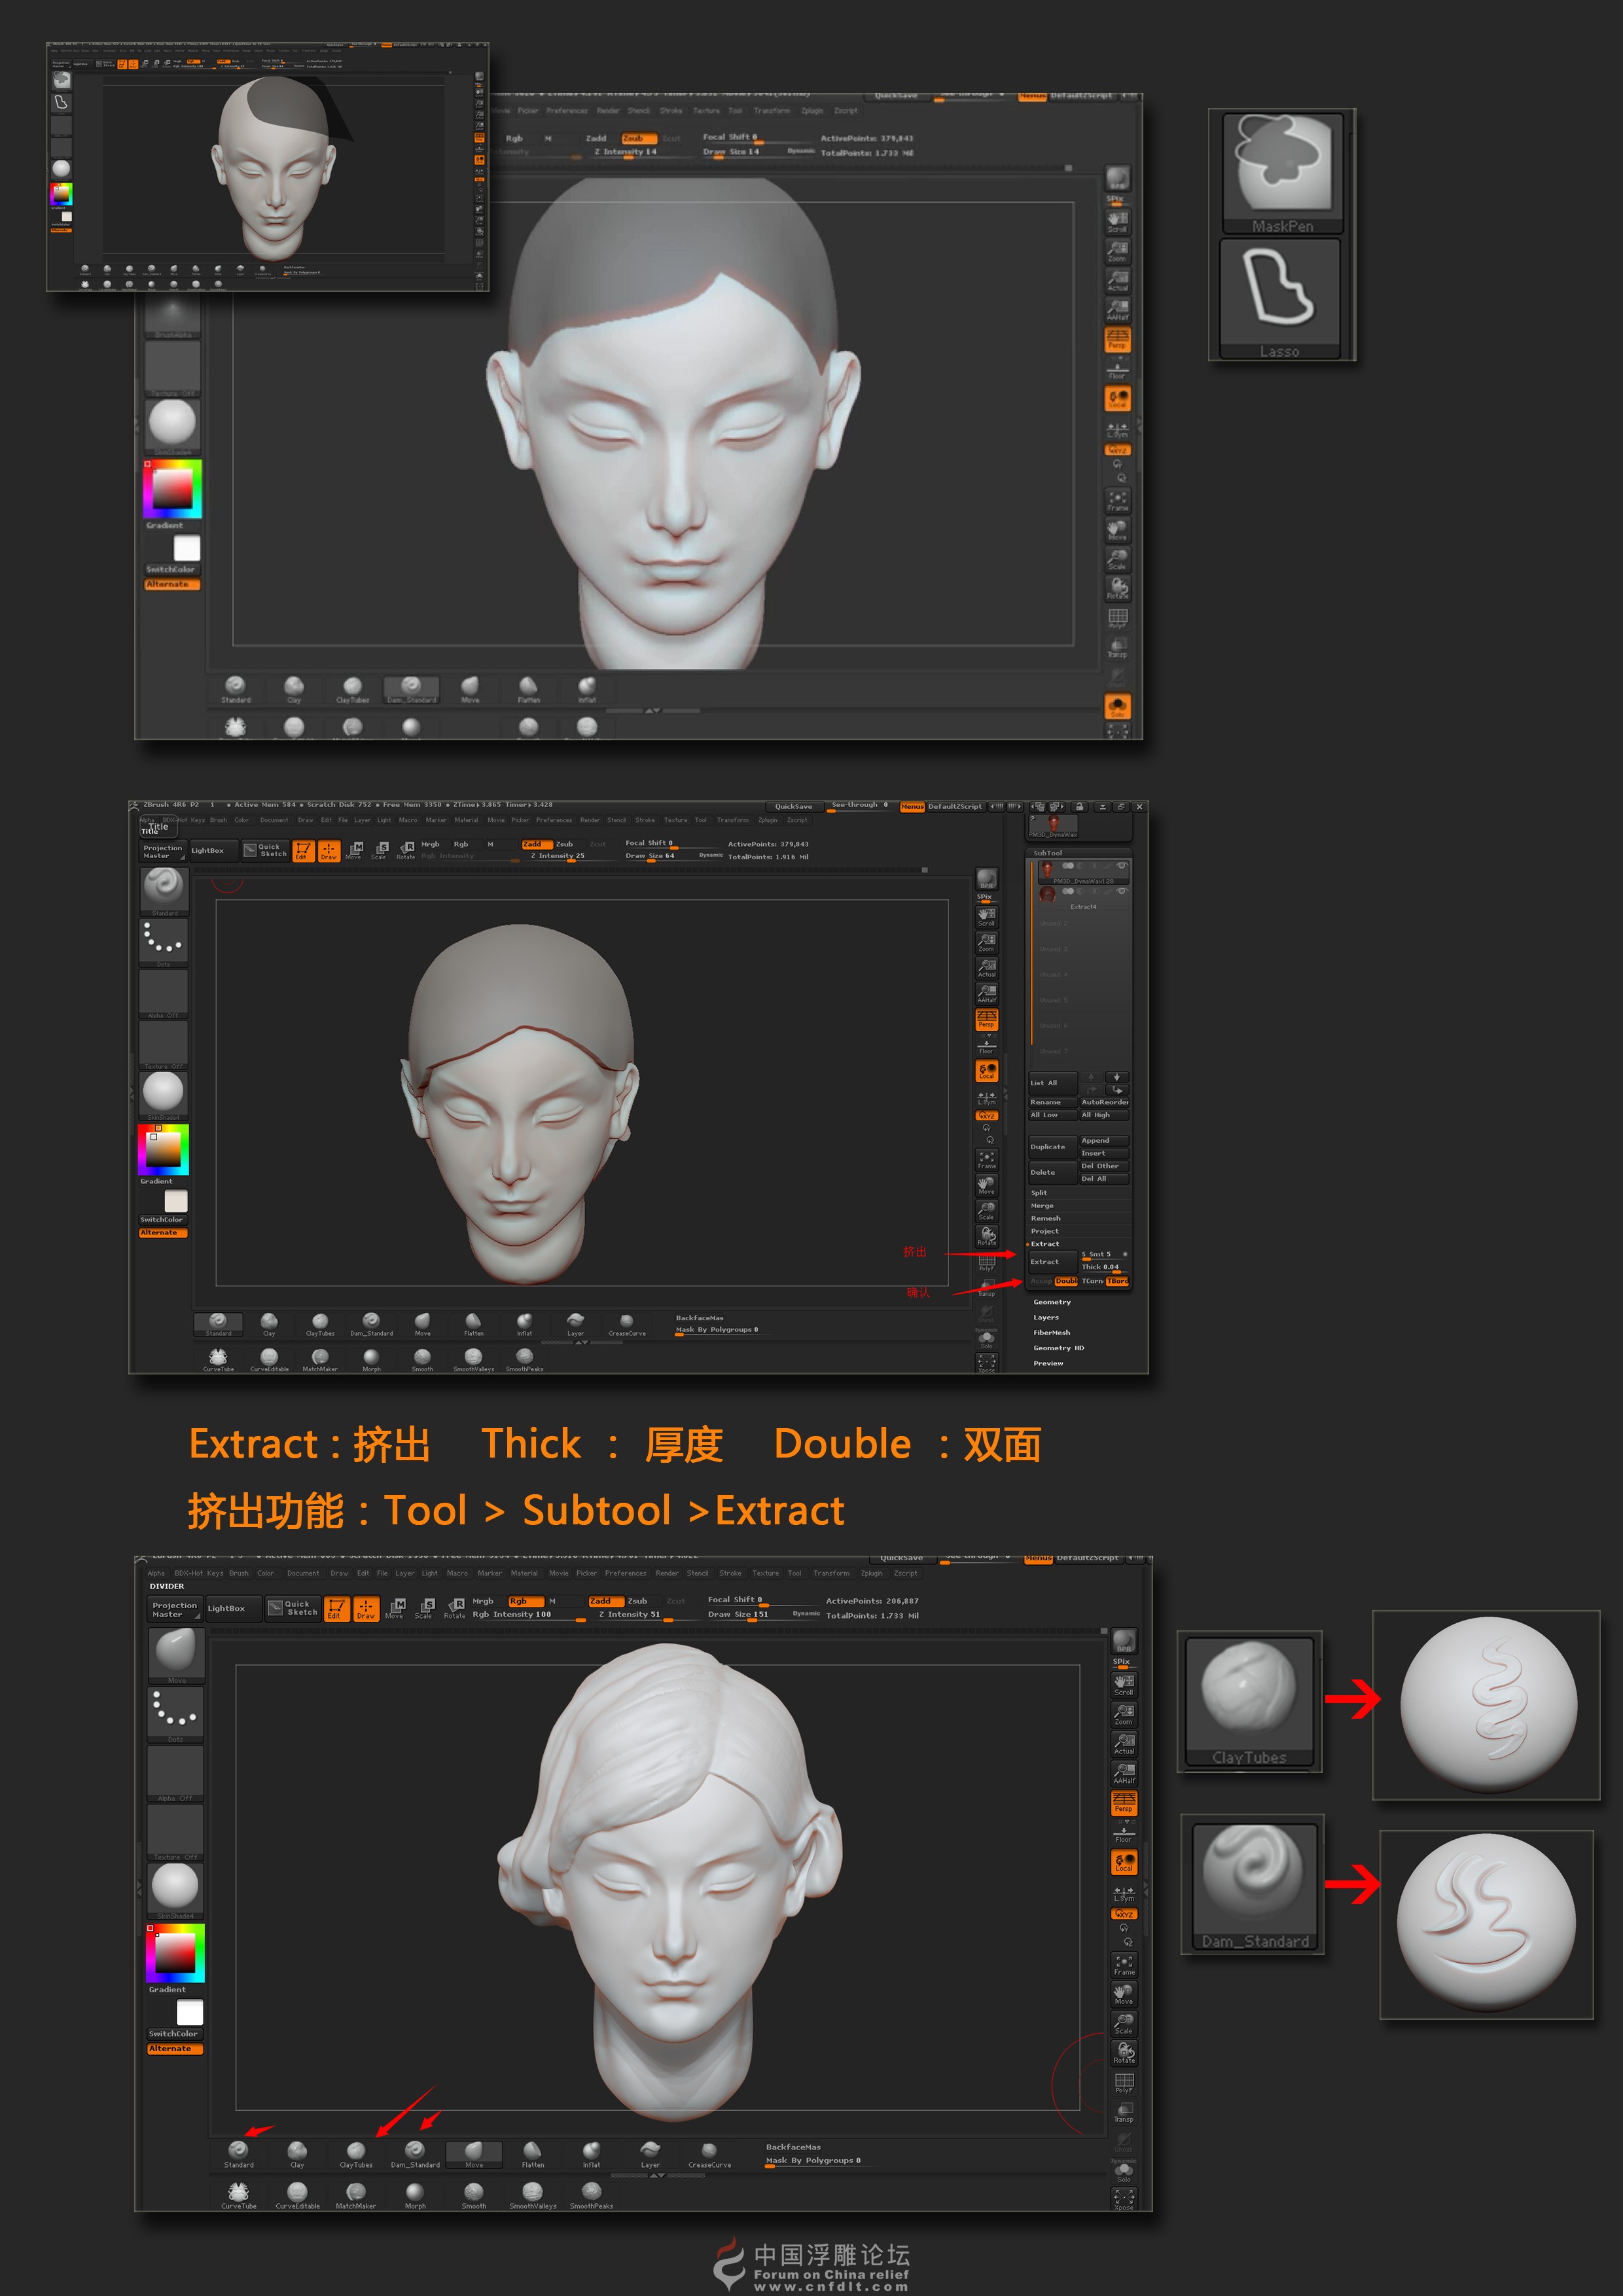The height and width of the screenshot is (2296, 1623).
Task: Select the MatchMaker brush in bottom screenshot
Action: click(x=356, y=2196)
